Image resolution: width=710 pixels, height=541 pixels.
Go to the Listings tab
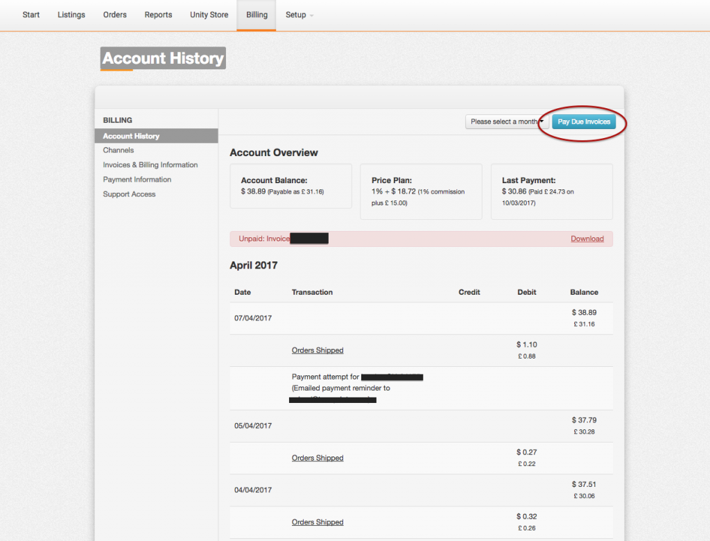point(71,15)
